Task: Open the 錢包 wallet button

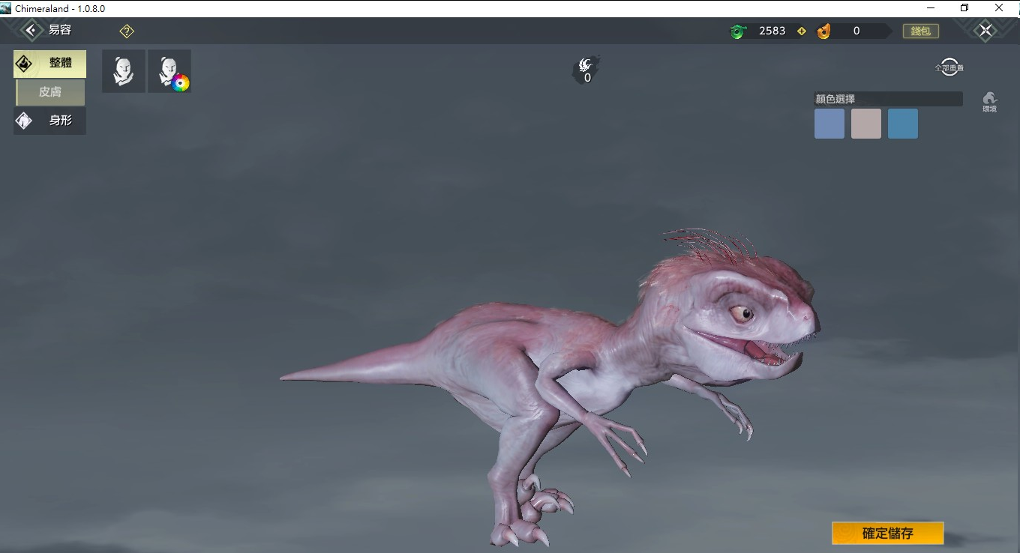Action: [x=921, y=31]
